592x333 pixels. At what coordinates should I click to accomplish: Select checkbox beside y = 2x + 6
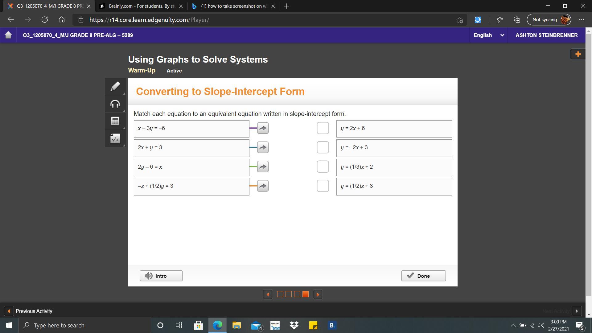pyautogui.click(x=323, y=128)
